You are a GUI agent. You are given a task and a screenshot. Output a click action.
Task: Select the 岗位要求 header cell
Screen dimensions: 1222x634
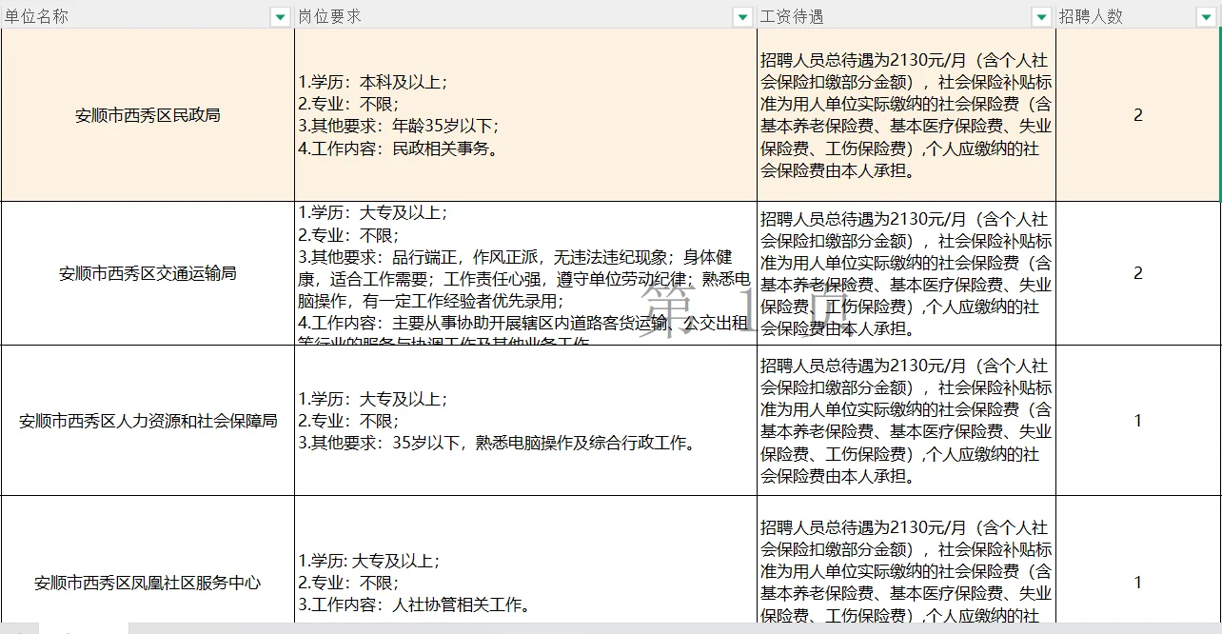[525, 16]
